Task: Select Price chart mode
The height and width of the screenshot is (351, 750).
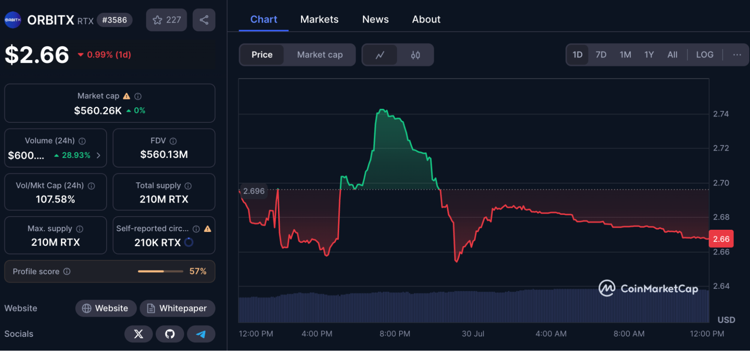Action: [x=262, y=55]
